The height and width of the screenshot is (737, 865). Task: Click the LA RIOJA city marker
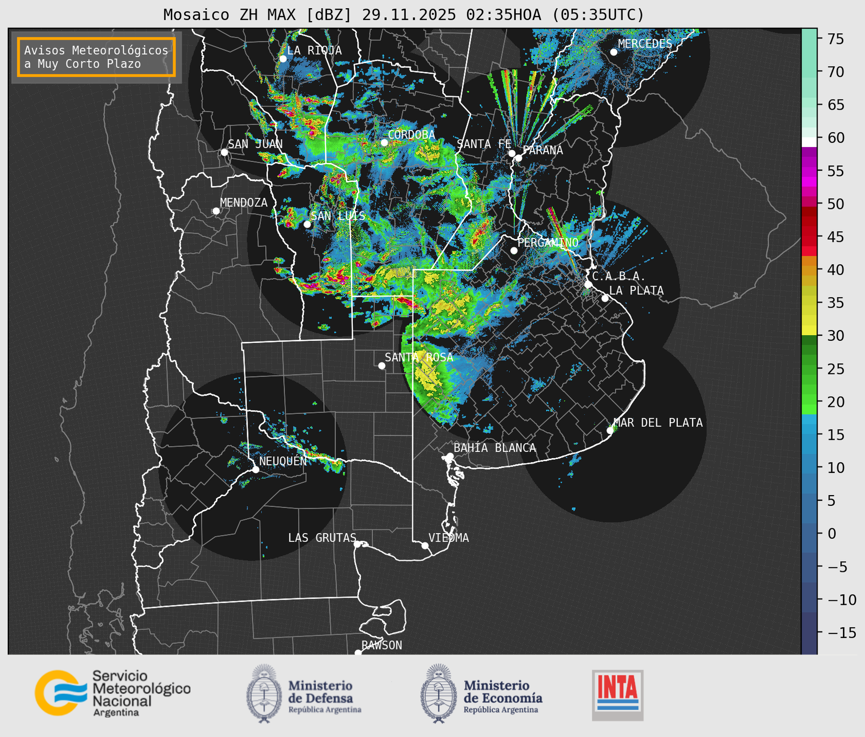point(283,59)
